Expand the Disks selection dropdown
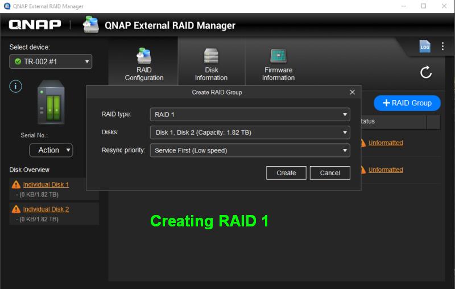The height and width of the screenshot is (289, 455). (250, 133)
